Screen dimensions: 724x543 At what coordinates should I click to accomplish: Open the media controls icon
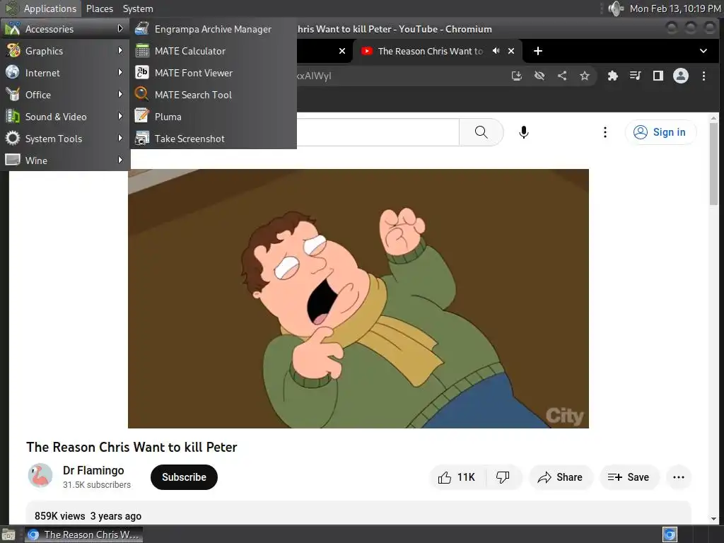pyautogui.click(x=636, y=76)
